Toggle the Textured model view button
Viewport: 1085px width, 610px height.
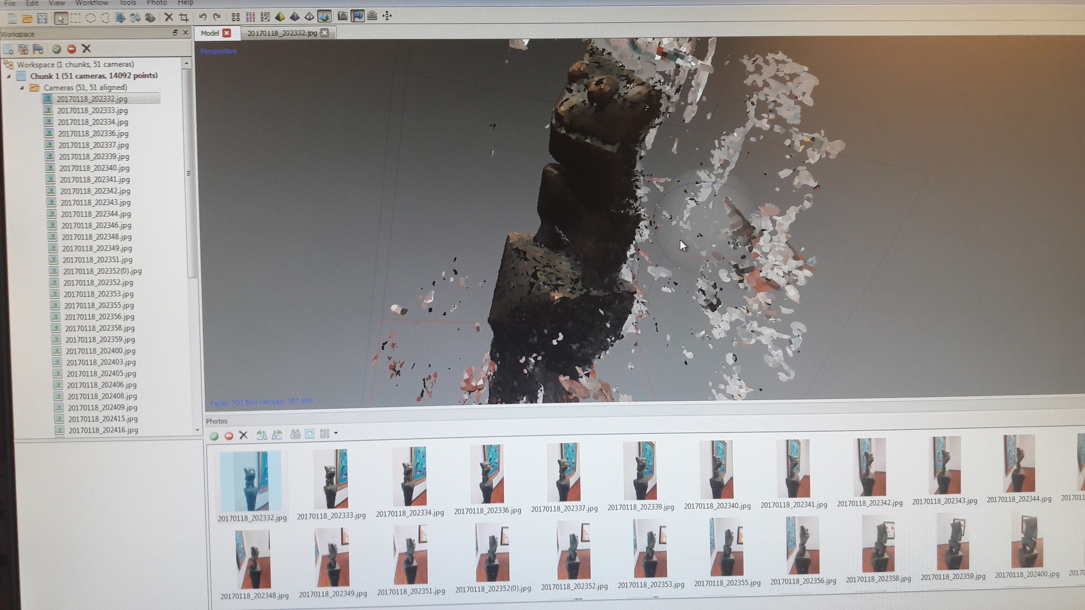pos(324,16)
